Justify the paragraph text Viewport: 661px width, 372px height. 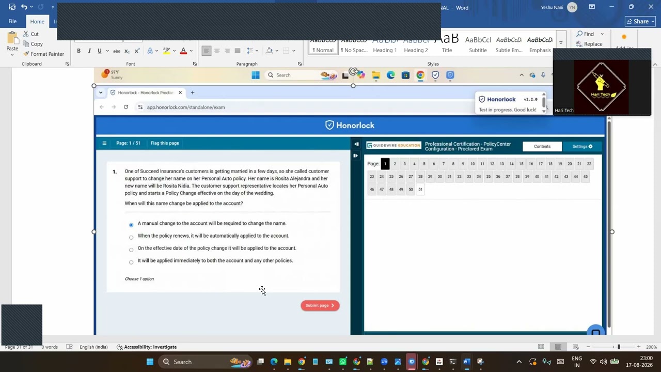[238, 51]
